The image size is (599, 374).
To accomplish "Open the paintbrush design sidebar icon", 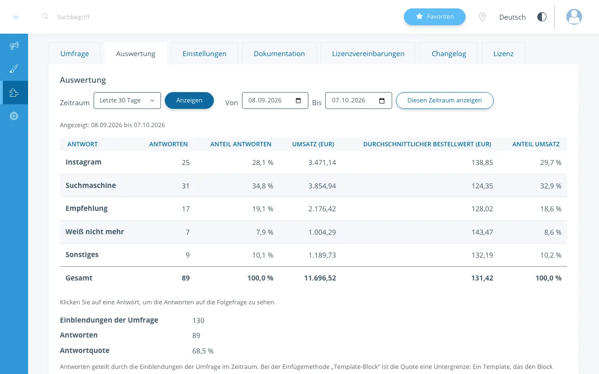I will pyautogui.click(x=14, y=69).
